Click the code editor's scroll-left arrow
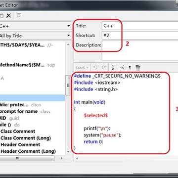This screenshot has height=178, width=178. 77,159
